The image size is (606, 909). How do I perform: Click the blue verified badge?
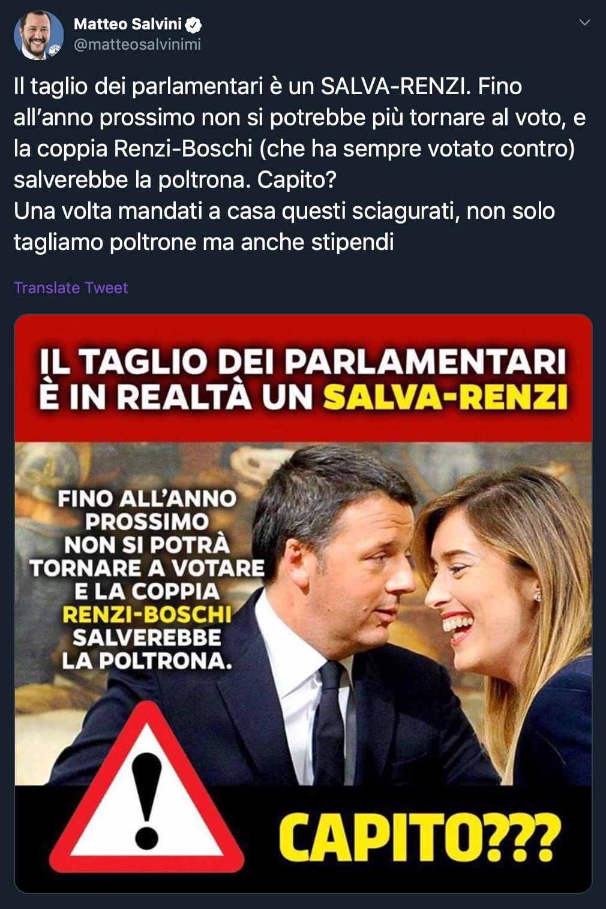point(193,25)
